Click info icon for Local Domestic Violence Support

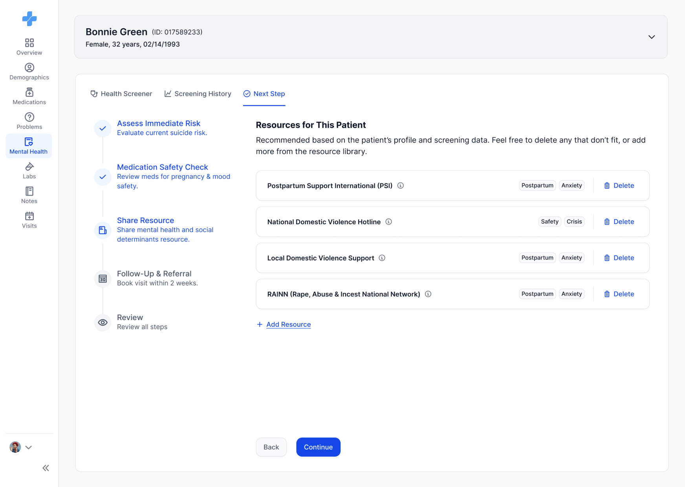tap(382, 258)
